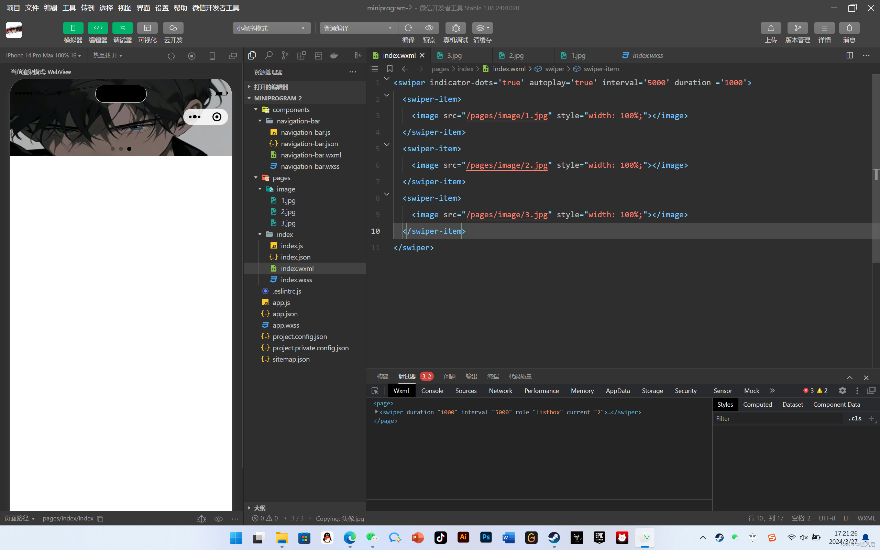Click the 预览 eye icon in toolbar
The height and width of the screenshot is (550, 880).
[x=429, y=28]
